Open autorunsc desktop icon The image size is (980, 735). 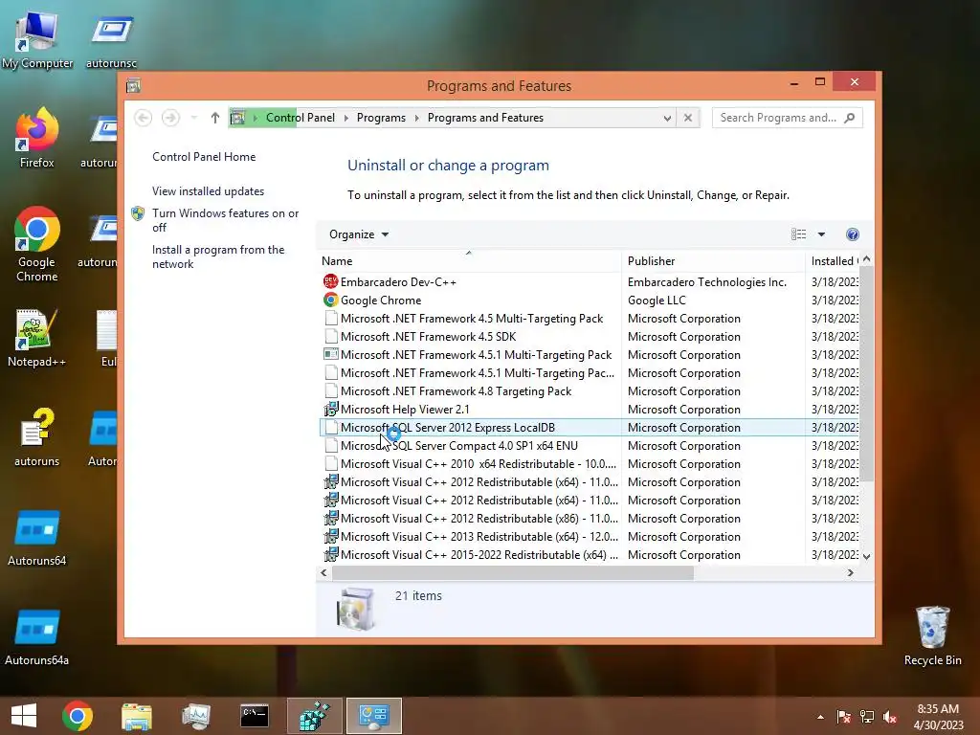click(111, 39)
